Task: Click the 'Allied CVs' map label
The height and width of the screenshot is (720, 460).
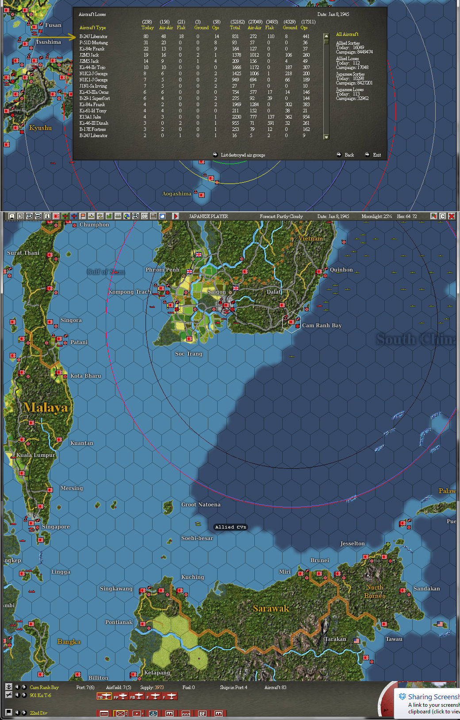Action: coord(230,527)
